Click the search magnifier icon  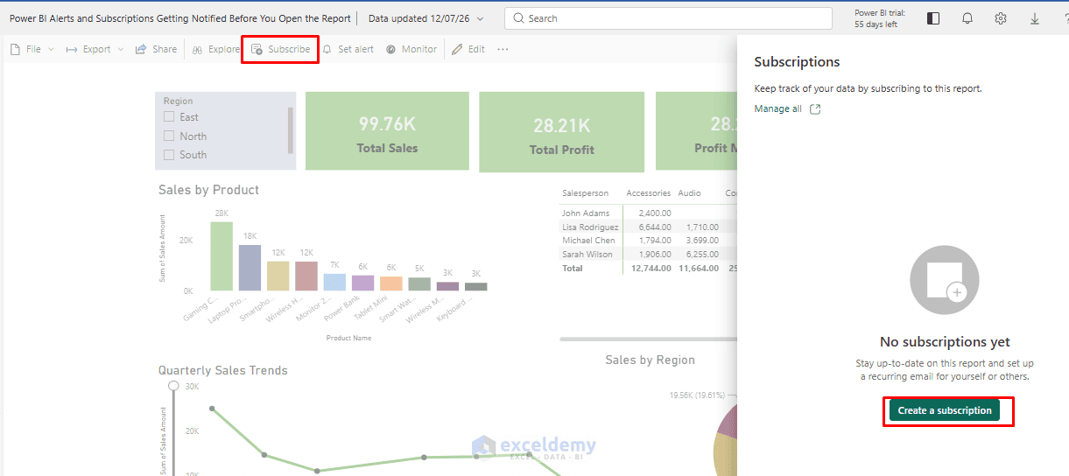click(x=518, y=18)
